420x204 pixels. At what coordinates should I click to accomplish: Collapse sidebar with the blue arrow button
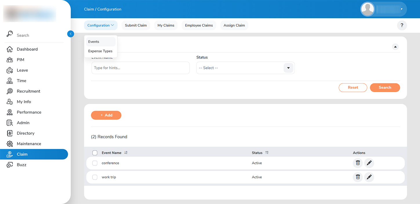(x=70, y=34)
